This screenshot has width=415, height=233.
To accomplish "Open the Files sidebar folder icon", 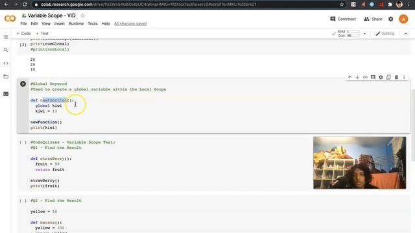I will [6, 76].
